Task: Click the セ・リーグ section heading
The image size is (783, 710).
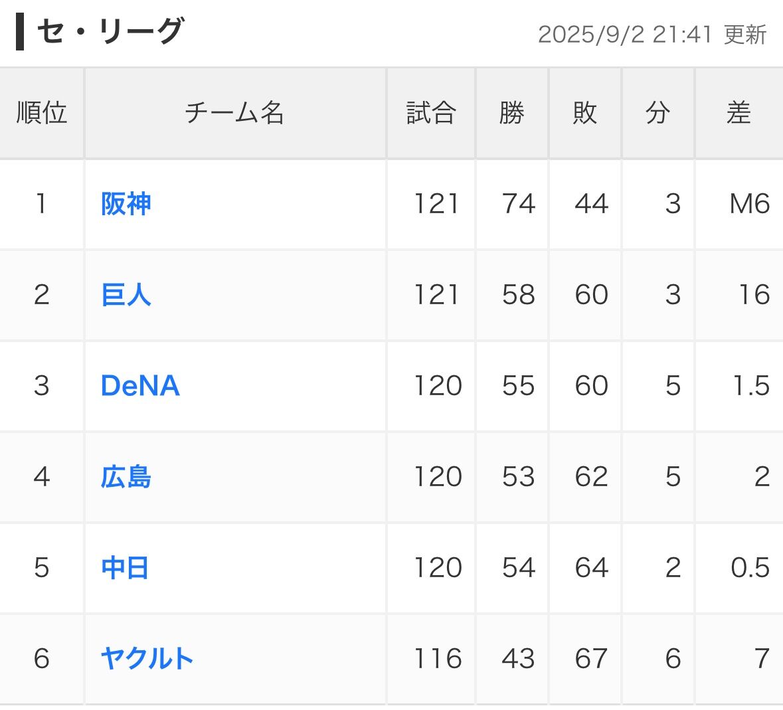Action: [x=110, y=32]
